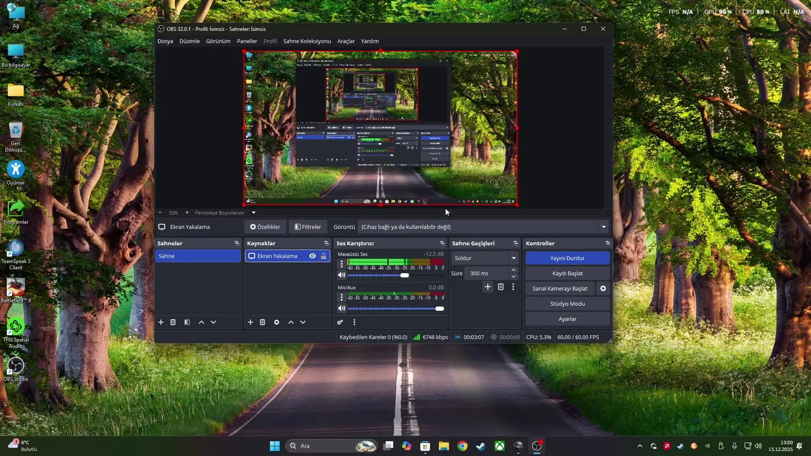Image resolution: width=811 pixels, height=456 pixels.
Task: Undock the Kaynaklar panel
Action: [326, 243]
